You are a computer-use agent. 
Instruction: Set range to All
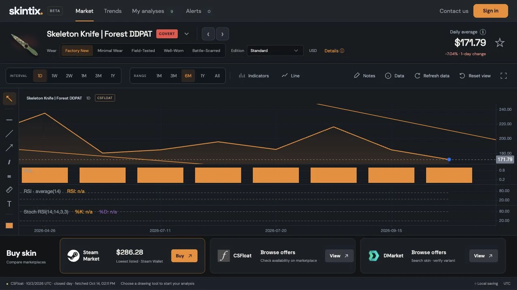tap(217, 76)
